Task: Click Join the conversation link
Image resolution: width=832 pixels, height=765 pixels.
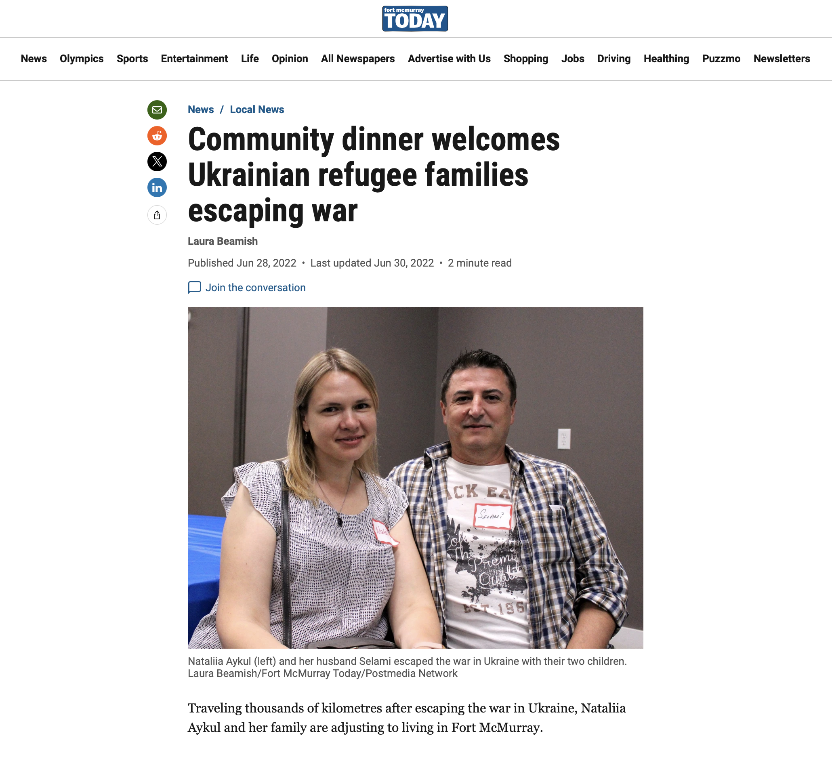Action: click(x=255, y=287)
